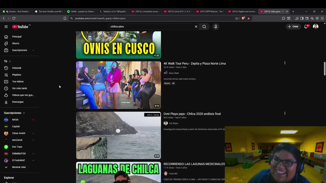Open Brave Shields lion icon
This screenshot has height=183, width=326.
pyautogui.click(x=243, y=18)
